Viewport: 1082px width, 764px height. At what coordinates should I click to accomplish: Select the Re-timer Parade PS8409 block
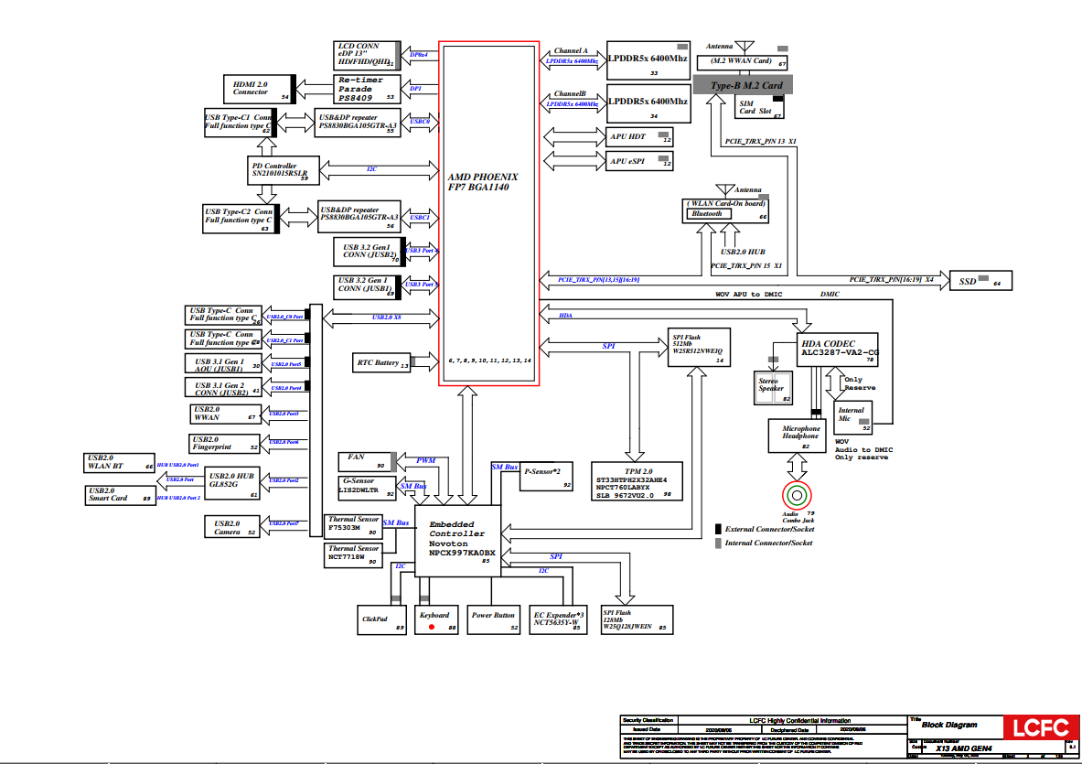(x=367, y=89)
